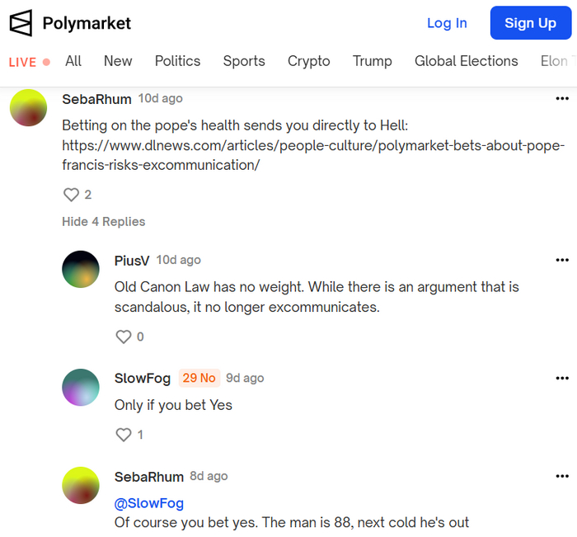The image size is (577, 537).
Task: Open the Politics category tab
Action: click(x=177, y=61)
